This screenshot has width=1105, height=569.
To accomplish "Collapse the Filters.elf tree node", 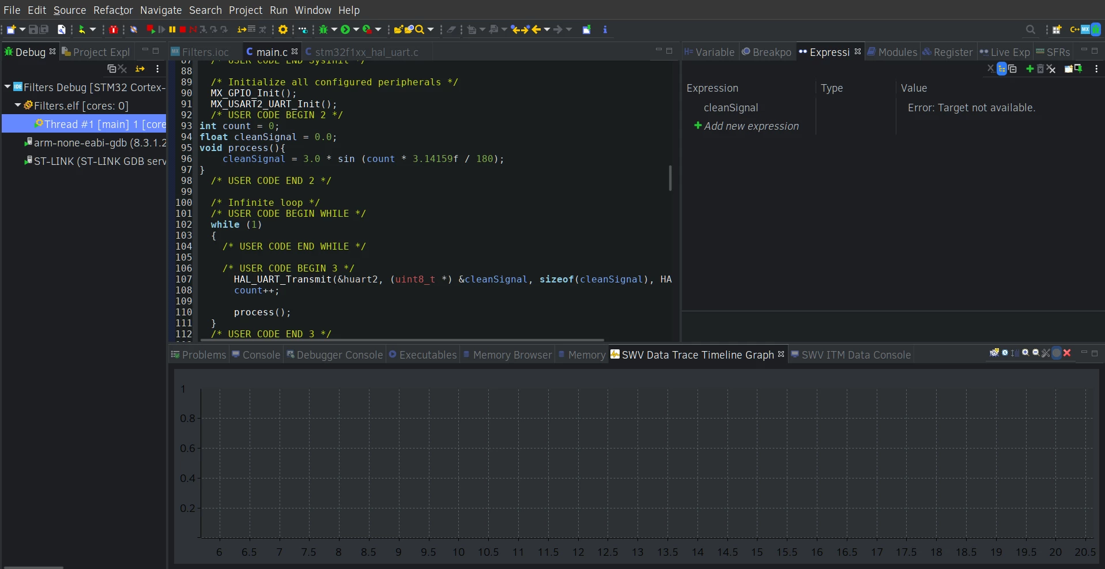I will point(18,105).
